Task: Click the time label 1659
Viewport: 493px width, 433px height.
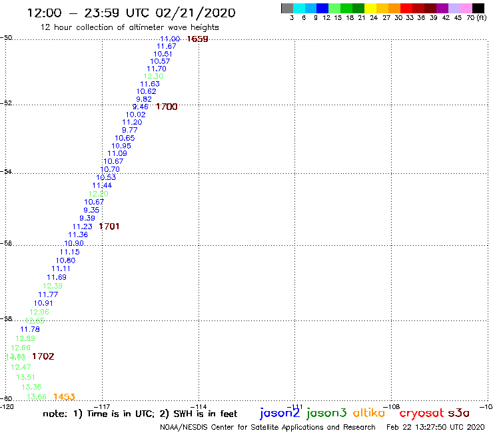Action: pyautogui.click(x=197, y=39)
